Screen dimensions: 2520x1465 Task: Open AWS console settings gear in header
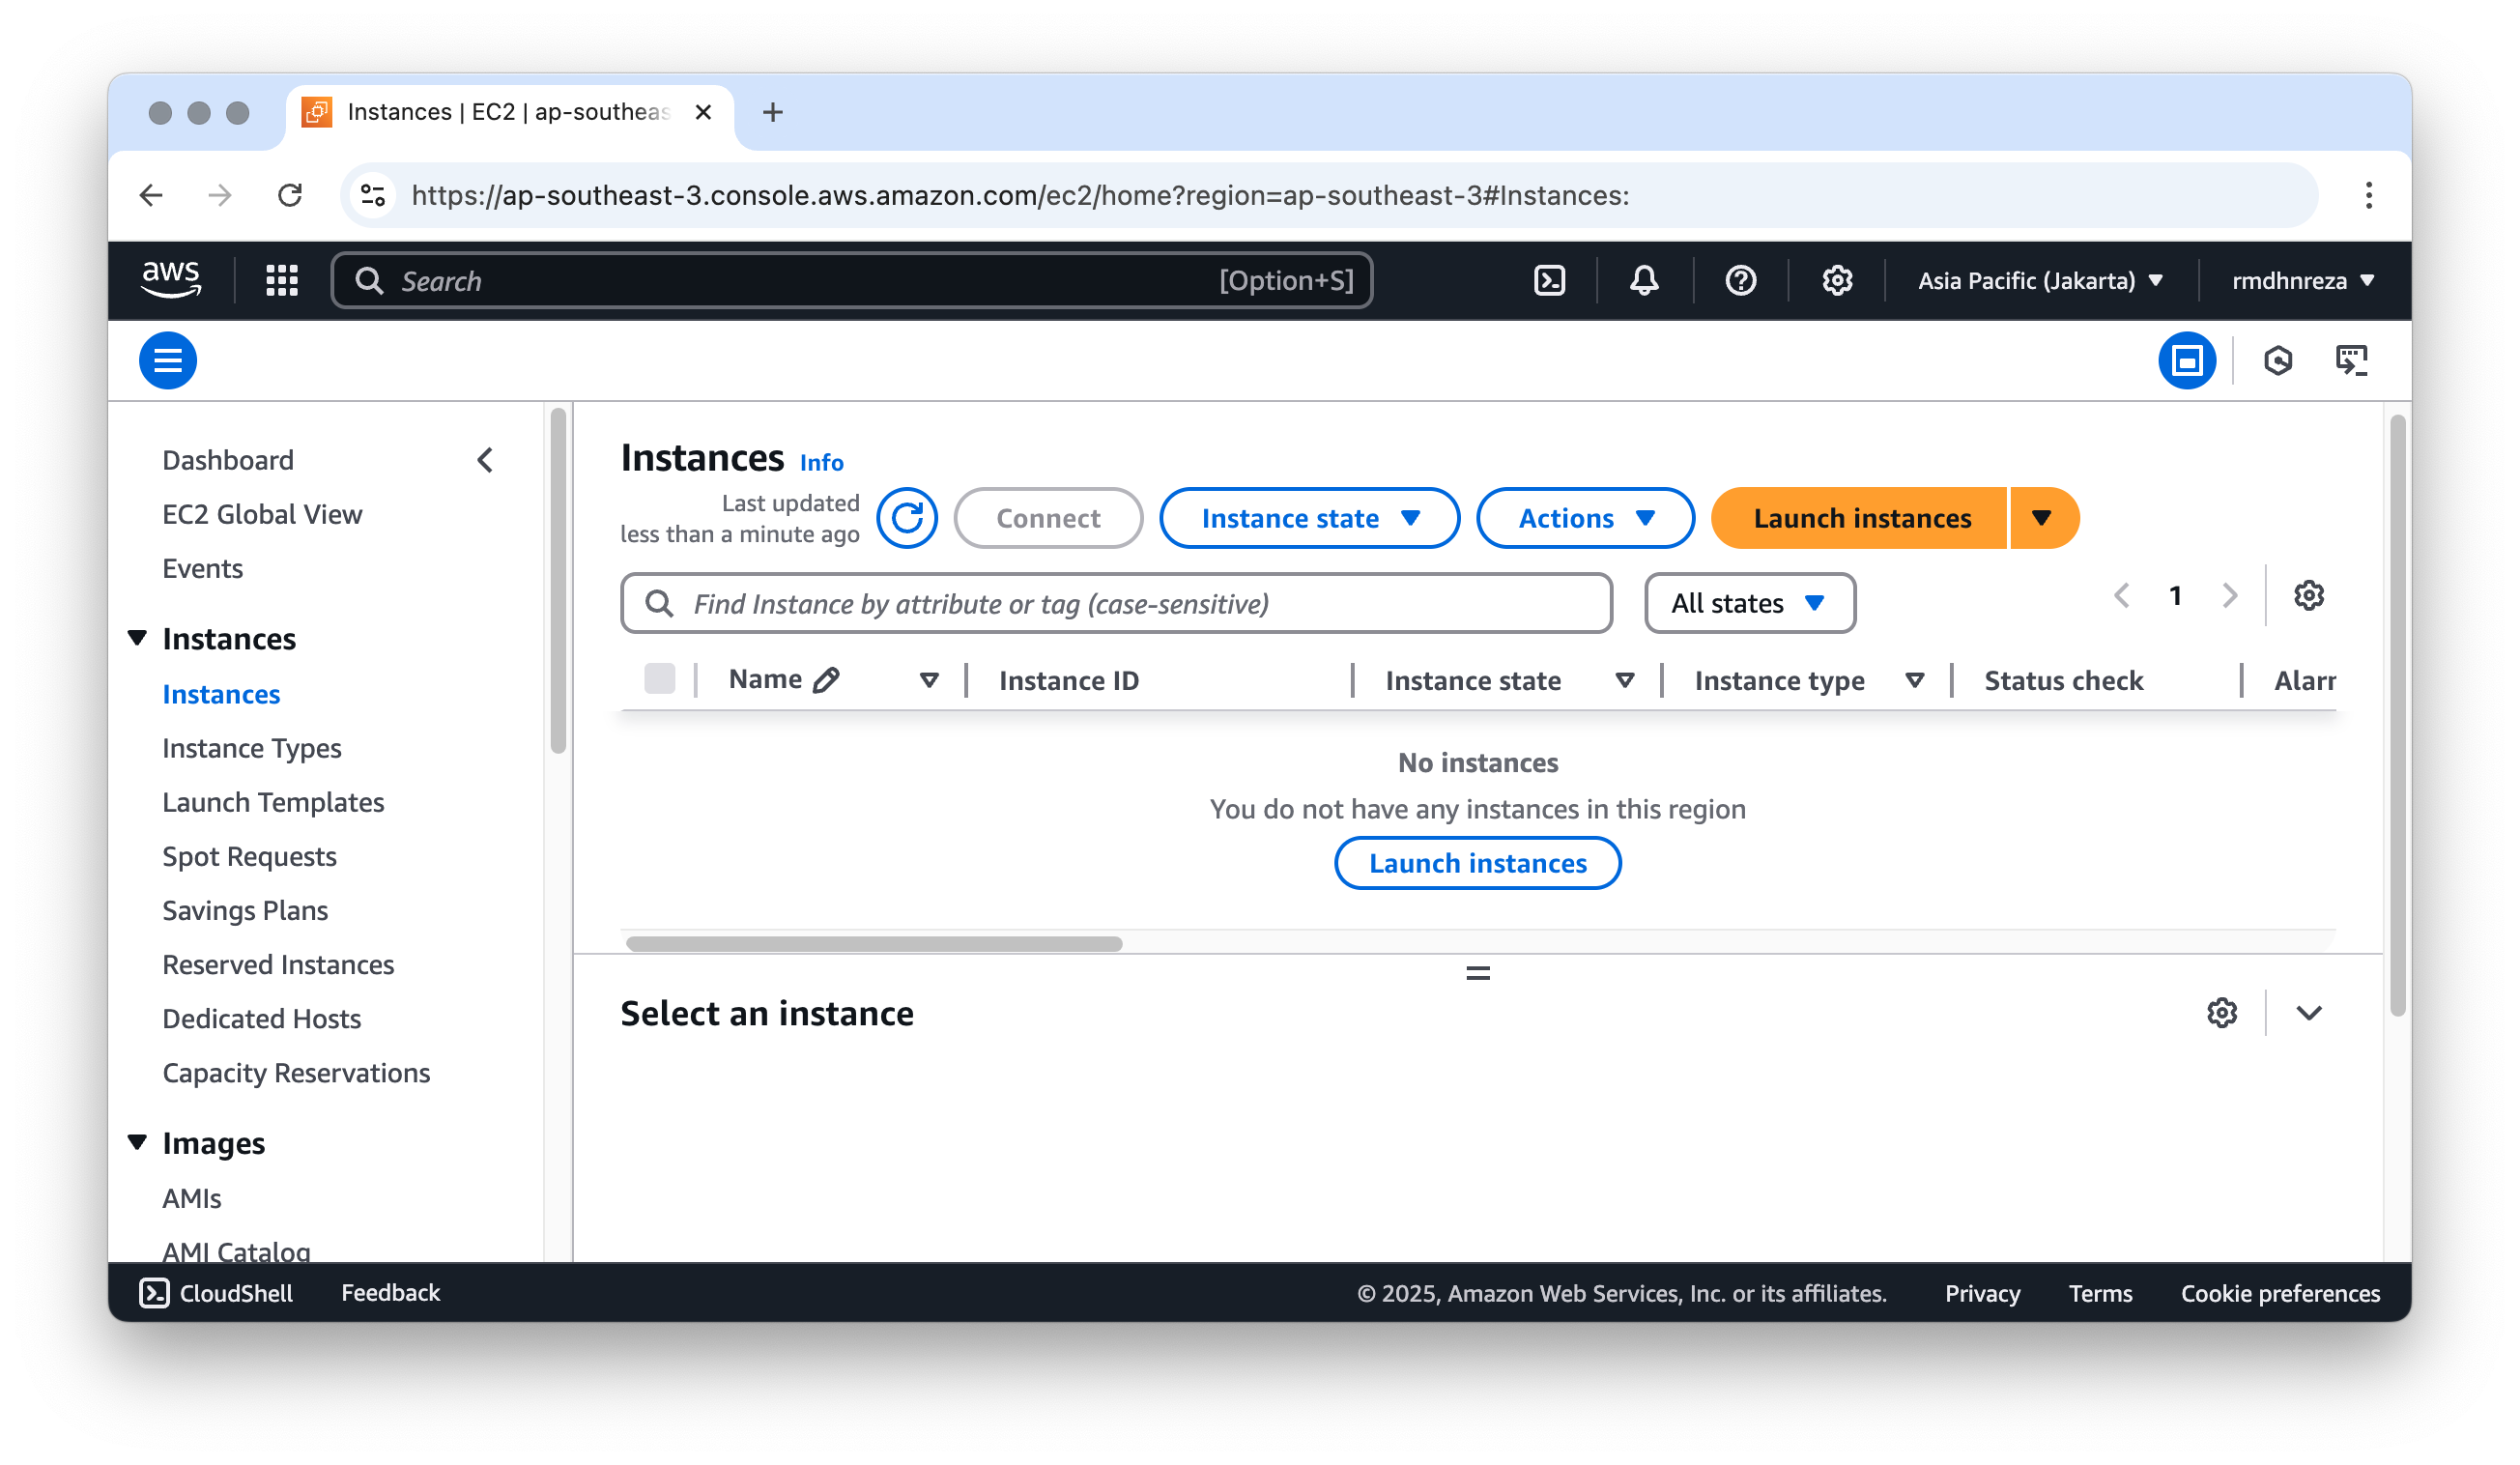[1837, 281]
